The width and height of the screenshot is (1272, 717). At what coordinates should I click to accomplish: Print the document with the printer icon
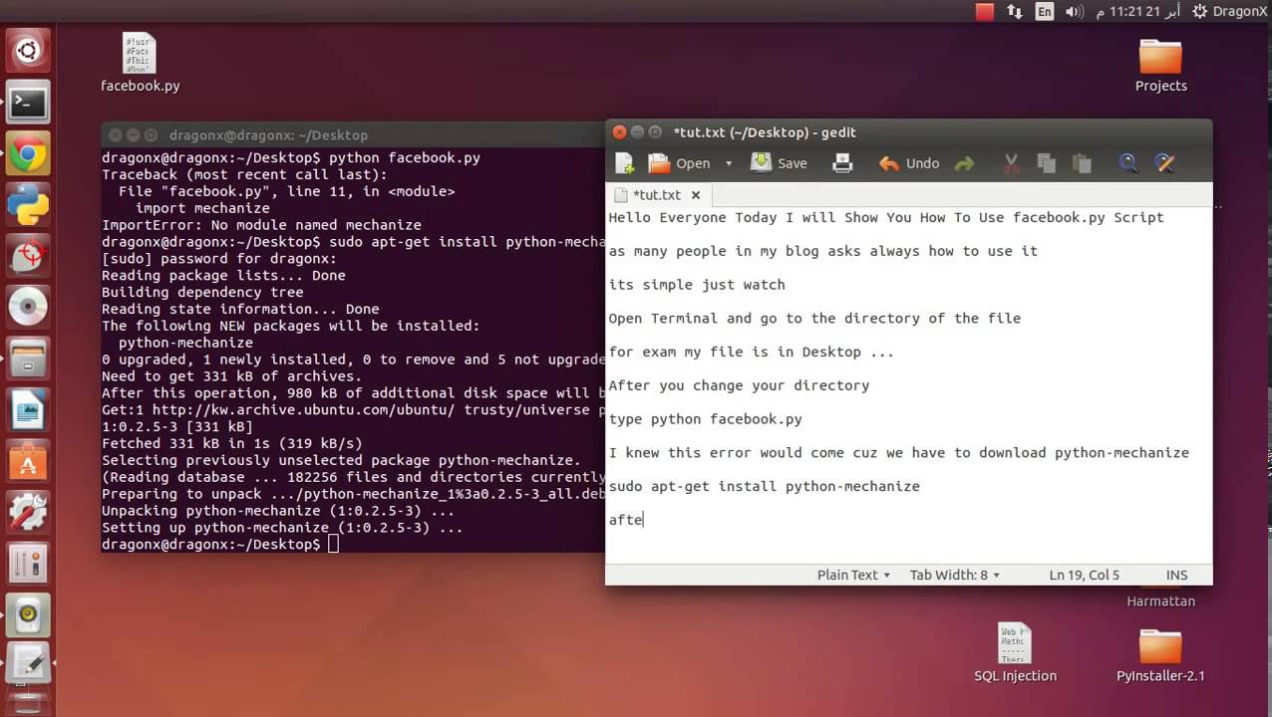click(842, 163)
